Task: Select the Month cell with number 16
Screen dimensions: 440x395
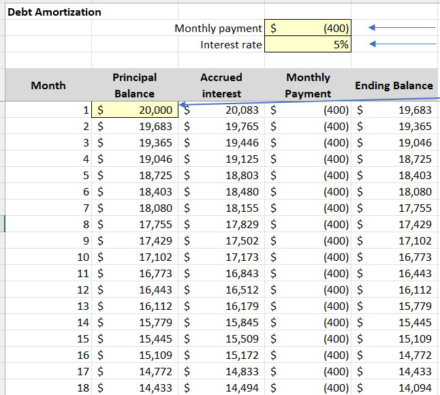Action: [x=48, y=355]
